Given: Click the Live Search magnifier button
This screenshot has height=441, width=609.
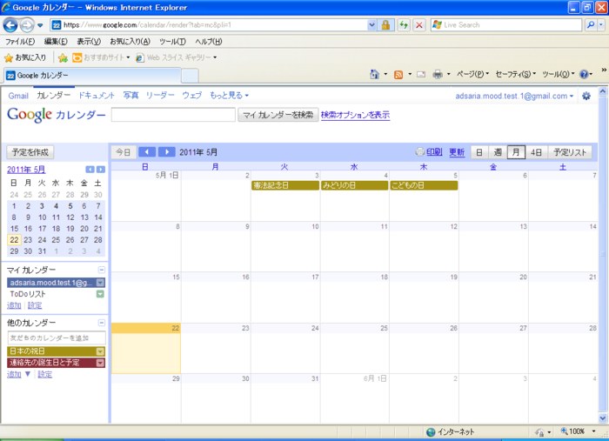Looking at the screenshot, I should tap(591, 25).
